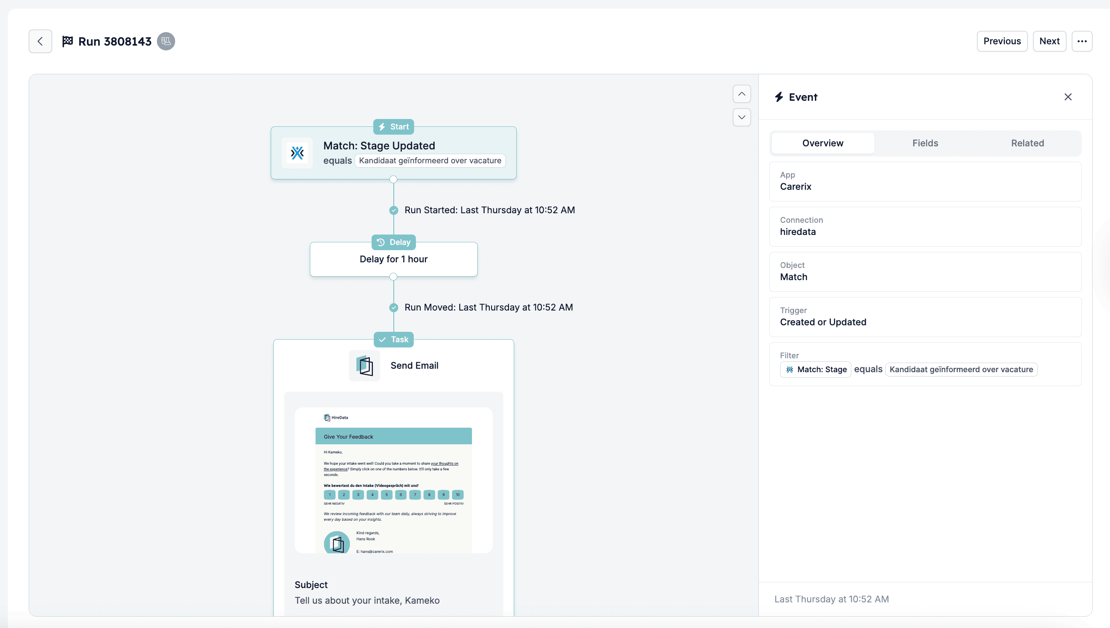Navigate up with the chevron-up button
Screen dimensions: 1110x628
742,94
